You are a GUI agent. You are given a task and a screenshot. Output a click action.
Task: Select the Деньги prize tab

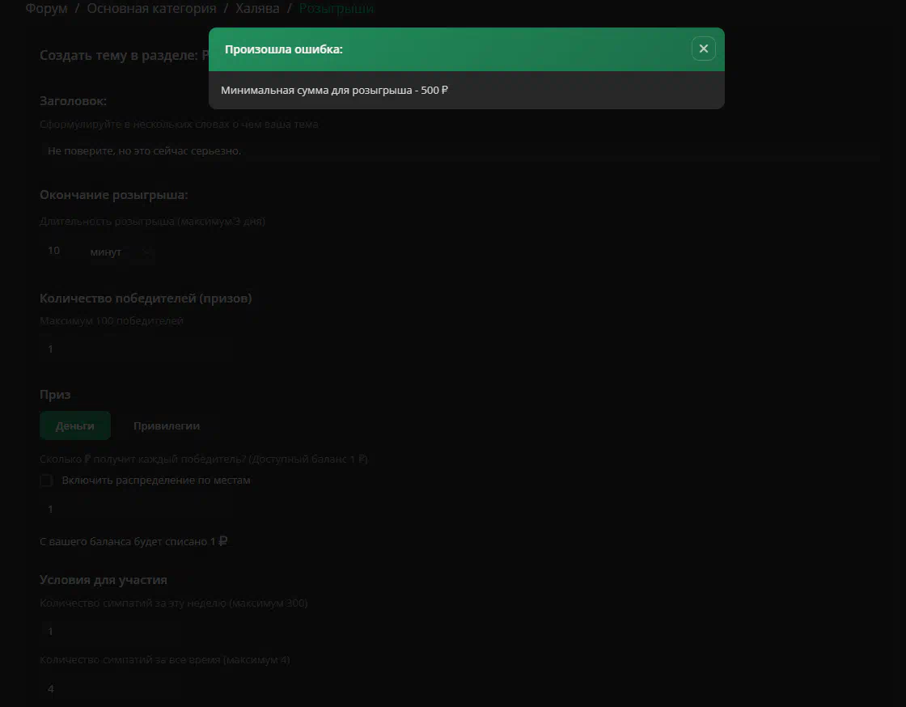74,425
